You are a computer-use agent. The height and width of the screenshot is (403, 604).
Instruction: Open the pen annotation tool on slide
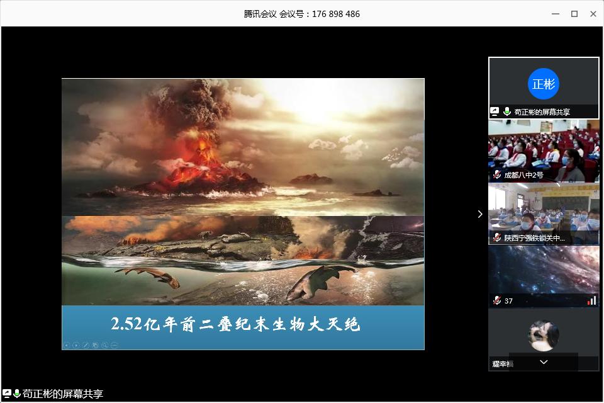pos(86,345)
